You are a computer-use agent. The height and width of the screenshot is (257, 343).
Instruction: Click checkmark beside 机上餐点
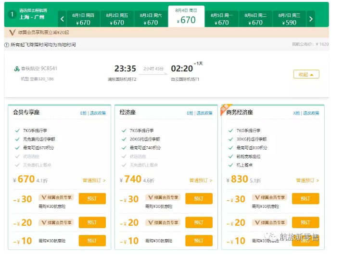230,165
